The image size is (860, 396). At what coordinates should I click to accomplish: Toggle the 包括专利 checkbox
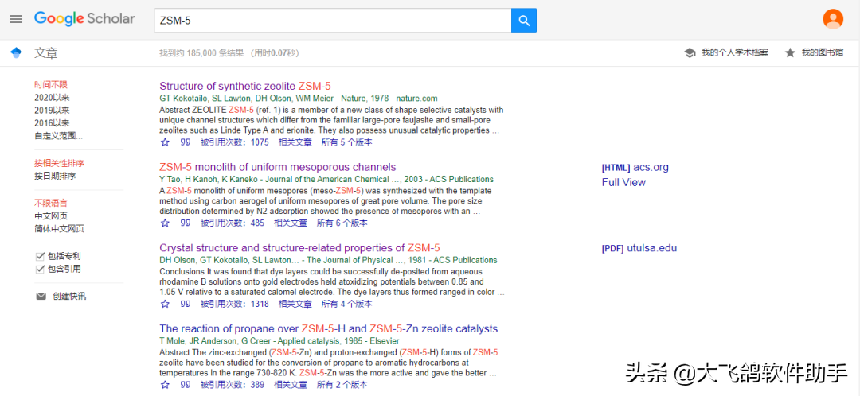40,256
